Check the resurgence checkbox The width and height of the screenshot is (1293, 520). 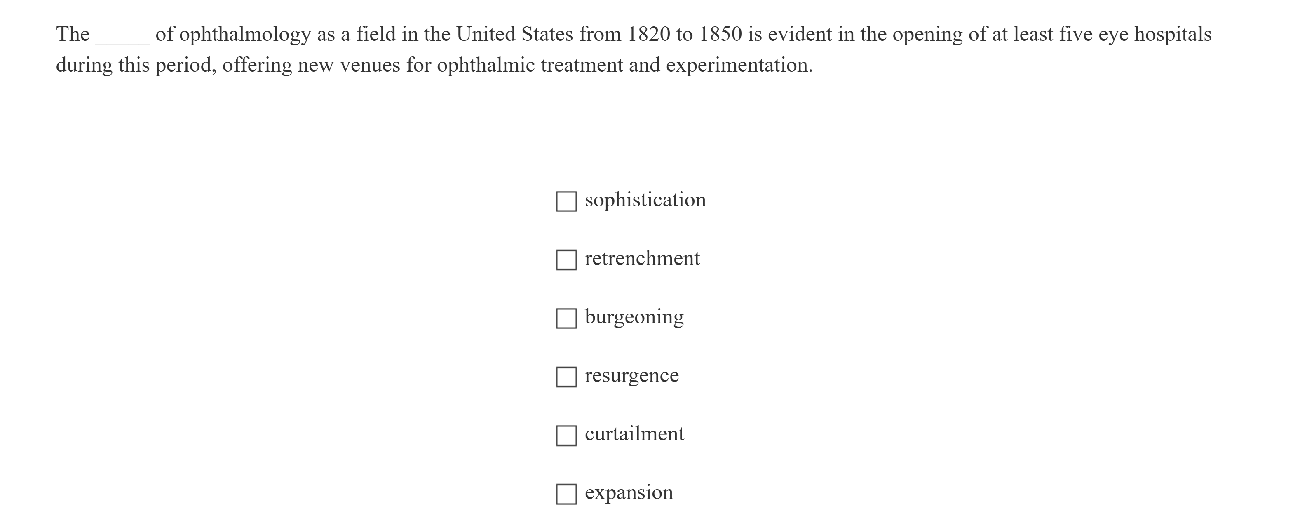567,377
